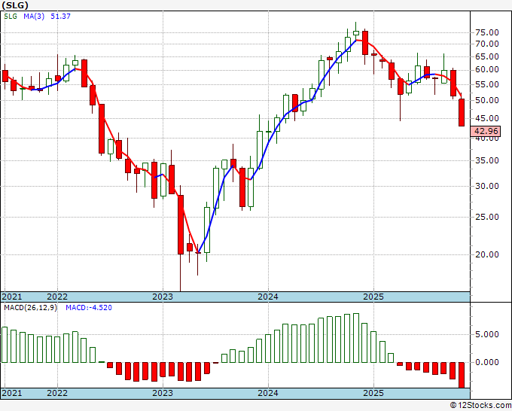Click the 0.000 MACD axis label

[x=487, y=362]
